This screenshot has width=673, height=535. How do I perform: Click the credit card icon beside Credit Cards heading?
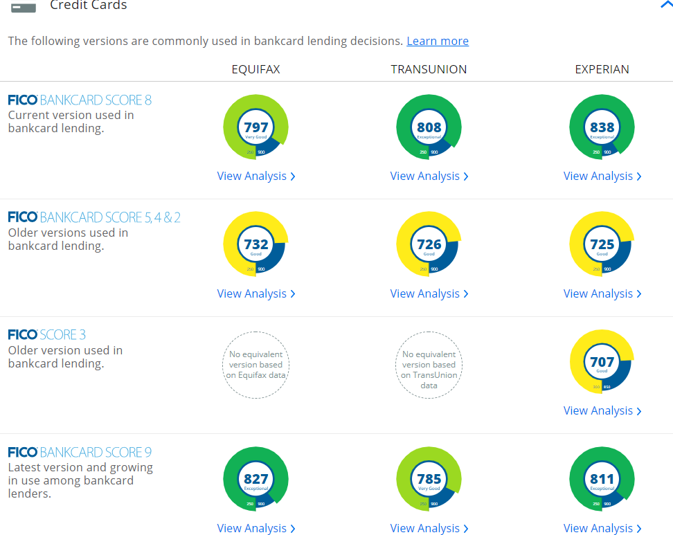pos(24,6)
